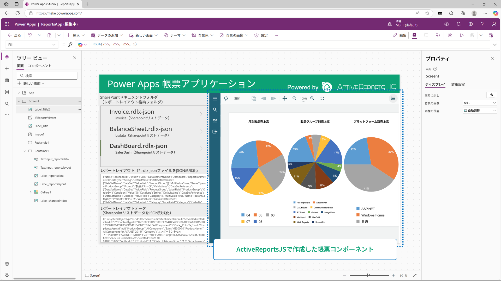Click the Insert plus icon in left rail
Viewport: 501px width, 281px height.
(7, 68)
